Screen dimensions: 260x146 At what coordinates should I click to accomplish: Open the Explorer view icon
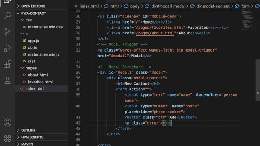(x=7, y=1)
